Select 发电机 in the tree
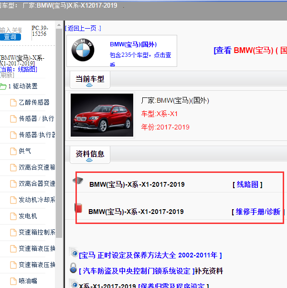 (28, 216)
